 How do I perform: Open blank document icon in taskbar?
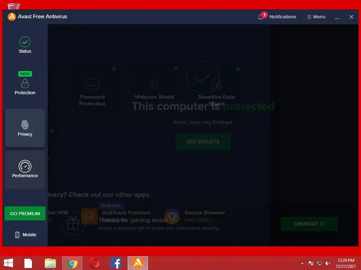pos(28,263)
